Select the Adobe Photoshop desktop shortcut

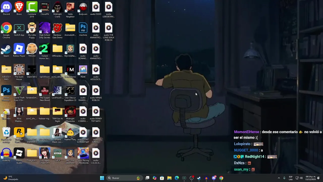pos(6,94)
